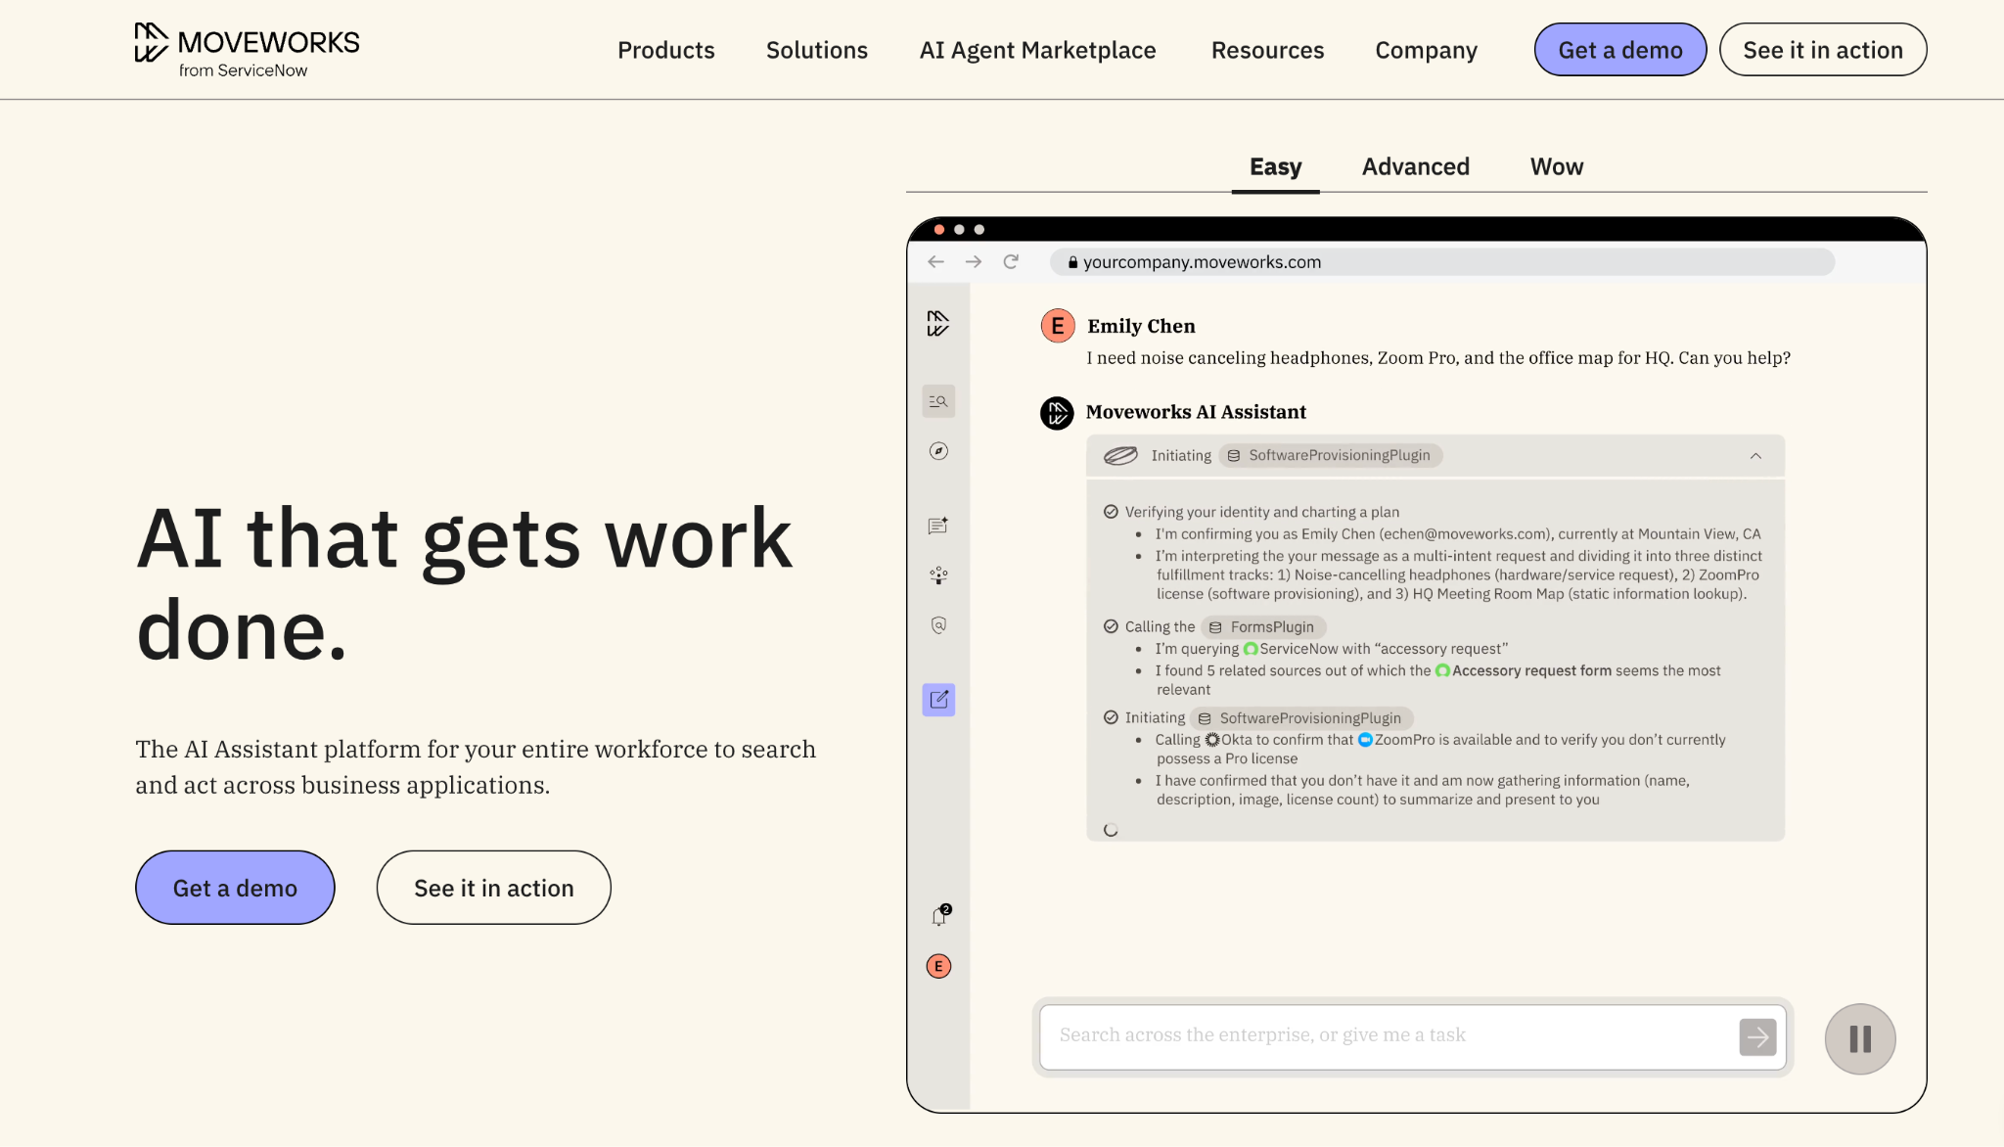Click the "AI that gets work done." headline
This screenshot has height=1147, width=2004.
click(465, 584)
